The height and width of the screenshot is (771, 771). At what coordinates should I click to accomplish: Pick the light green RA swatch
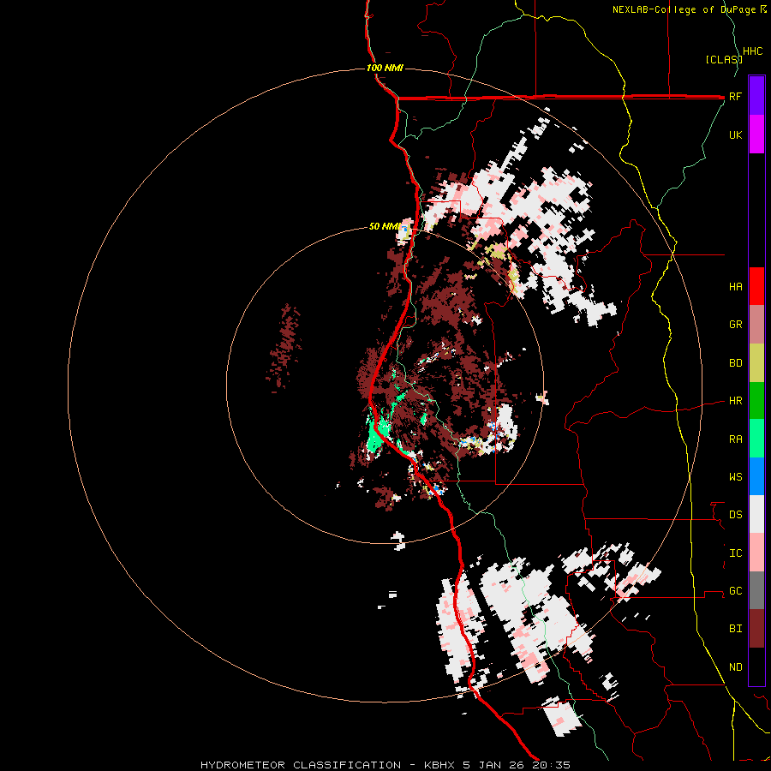pyautogui.click(x=756, y=439)
